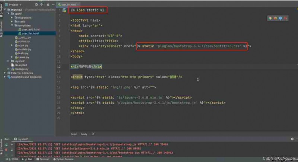Click the down arrow in Run panel

[12, 149]
